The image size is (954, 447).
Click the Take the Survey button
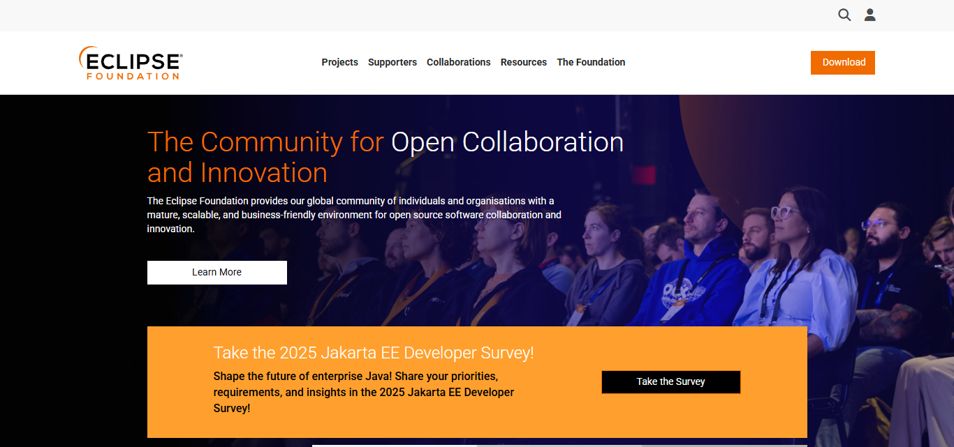[x=671, y=382]
